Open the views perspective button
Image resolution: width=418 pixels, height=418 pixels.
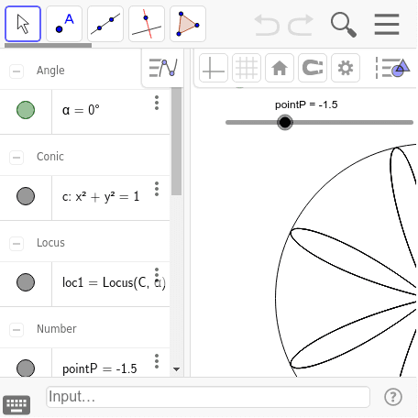(392, 68)
